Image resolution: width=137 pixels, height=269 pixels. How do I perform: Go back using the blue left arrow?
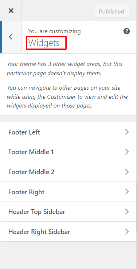tap(11, 37)
